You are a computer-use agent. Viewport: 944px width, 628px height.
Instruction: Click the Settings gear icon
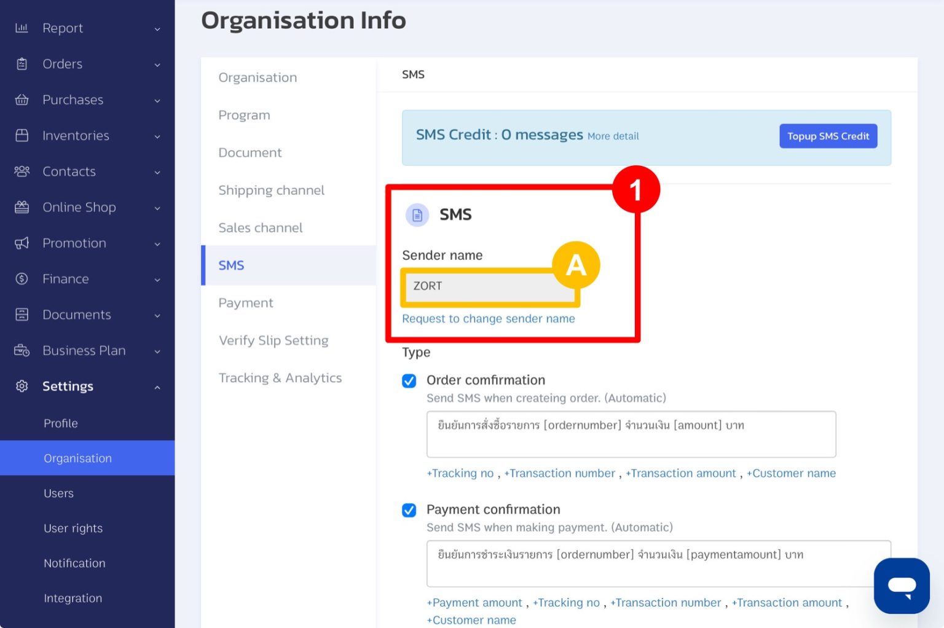coord(22,387)
